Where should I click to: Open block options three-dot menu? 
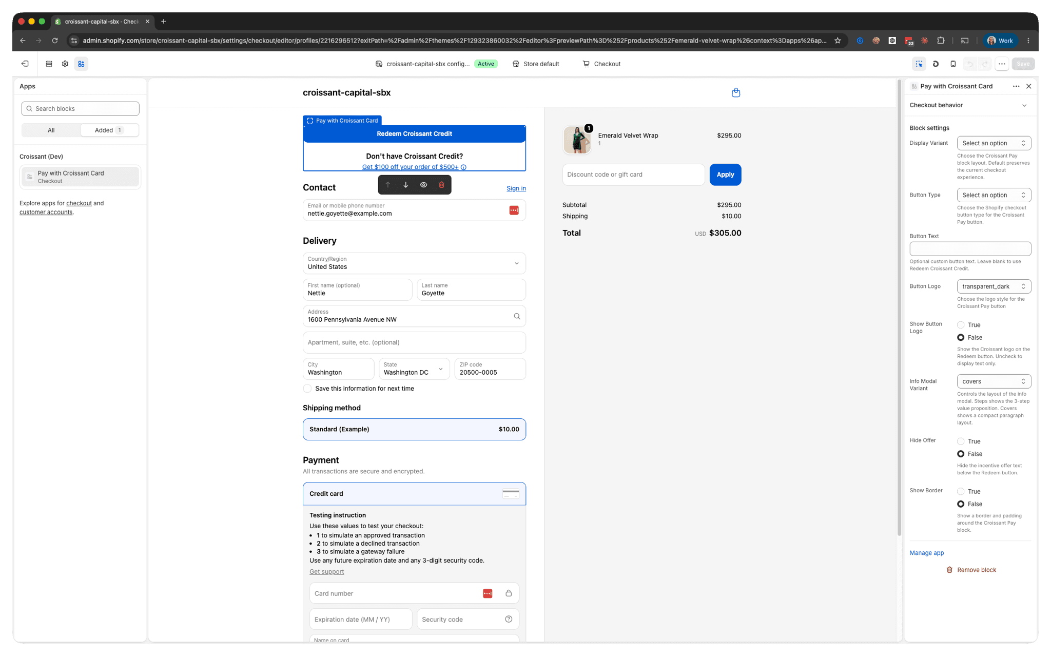point(1016,86)
